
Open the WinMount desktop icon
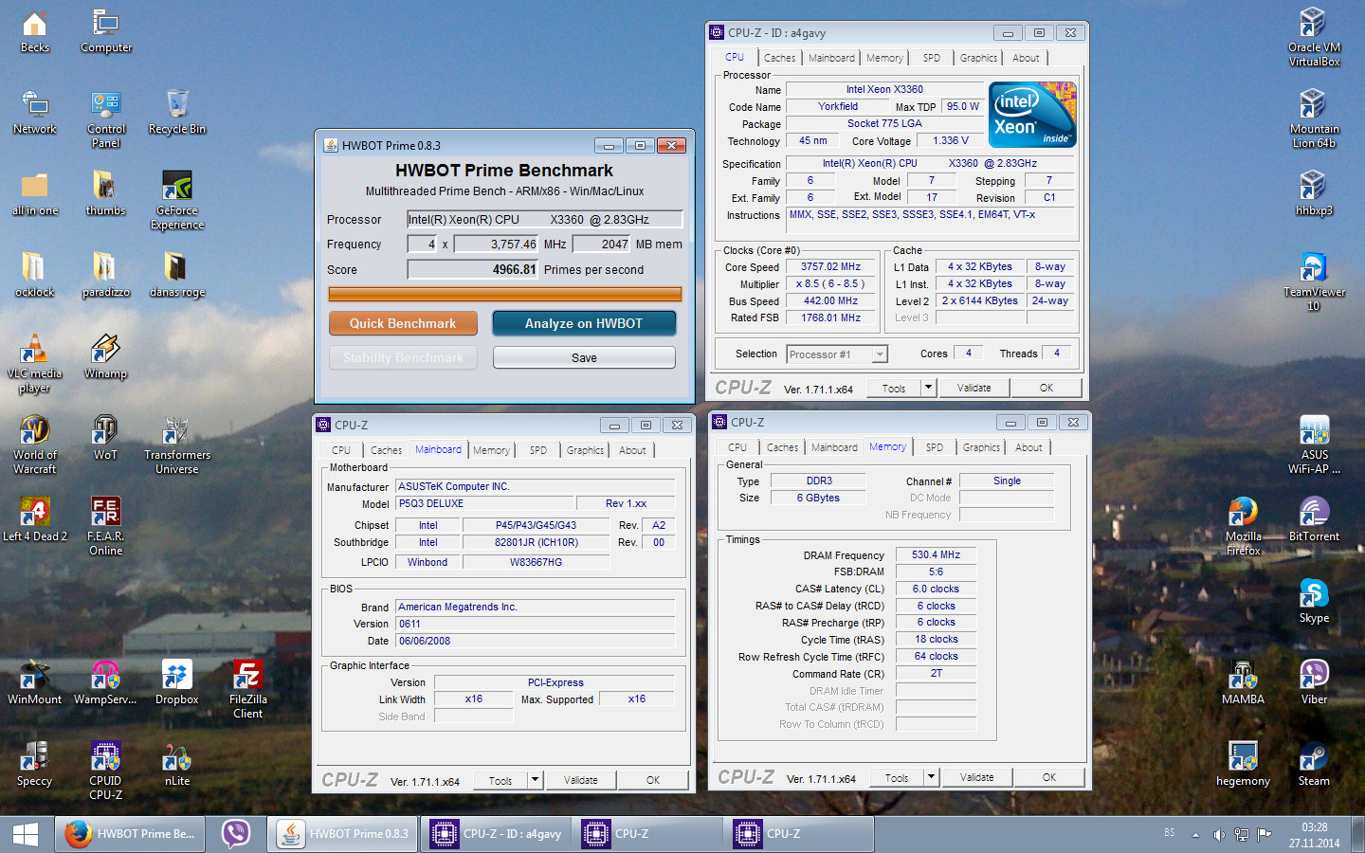[x=35, y=682]
